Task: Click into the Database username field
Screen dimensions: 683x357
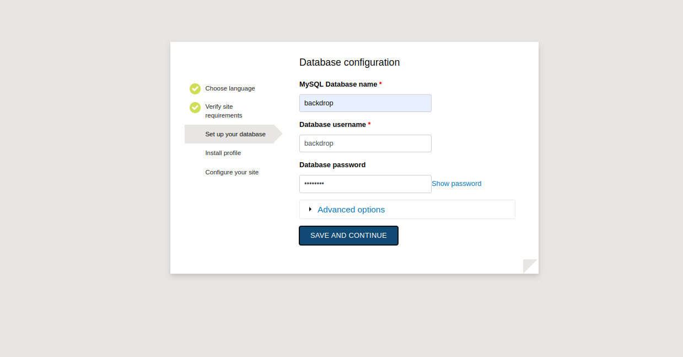Action: [x=365, y=143]
